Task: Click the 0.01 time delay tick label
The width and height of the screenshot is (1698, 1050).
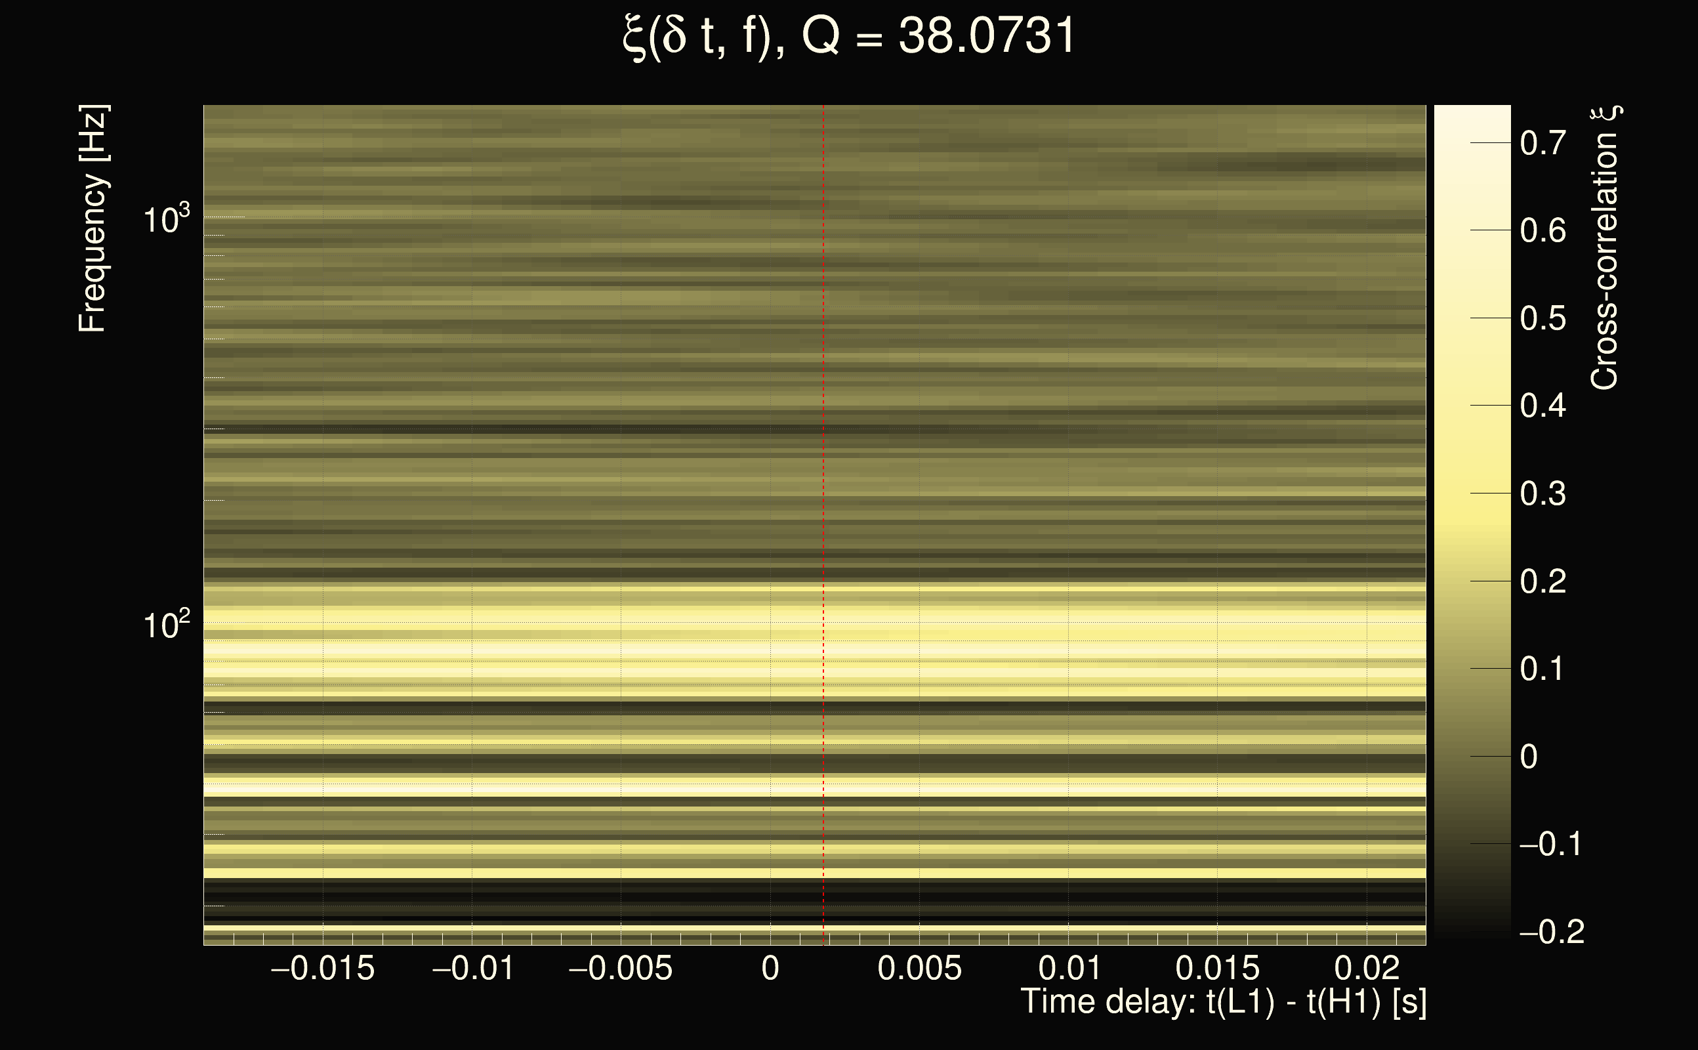Action: coord(1069,968)
